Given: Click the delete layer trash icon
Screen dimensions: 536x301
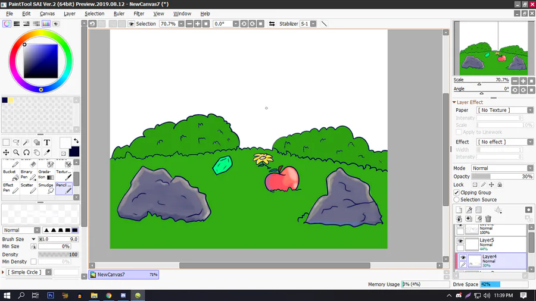Looking at the screenshot, I should [488, 219].
